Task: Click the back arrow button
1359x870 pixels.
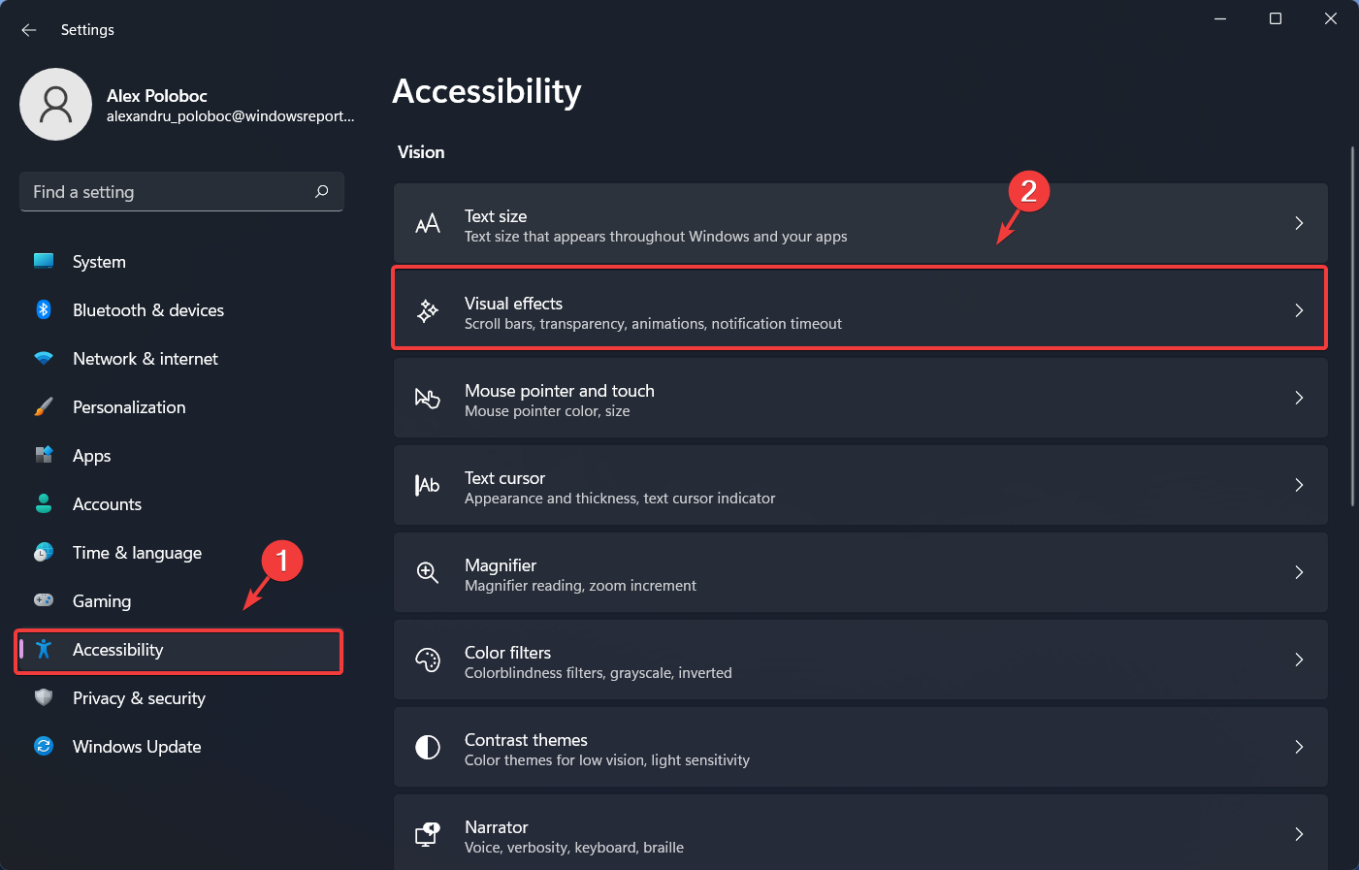Action: 29,29
